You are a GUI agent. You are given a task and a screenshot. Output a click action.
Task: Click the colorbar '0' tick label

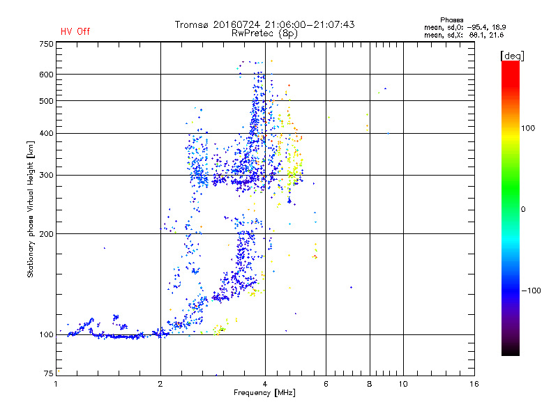pyautogui.click(x=523, y=210)
